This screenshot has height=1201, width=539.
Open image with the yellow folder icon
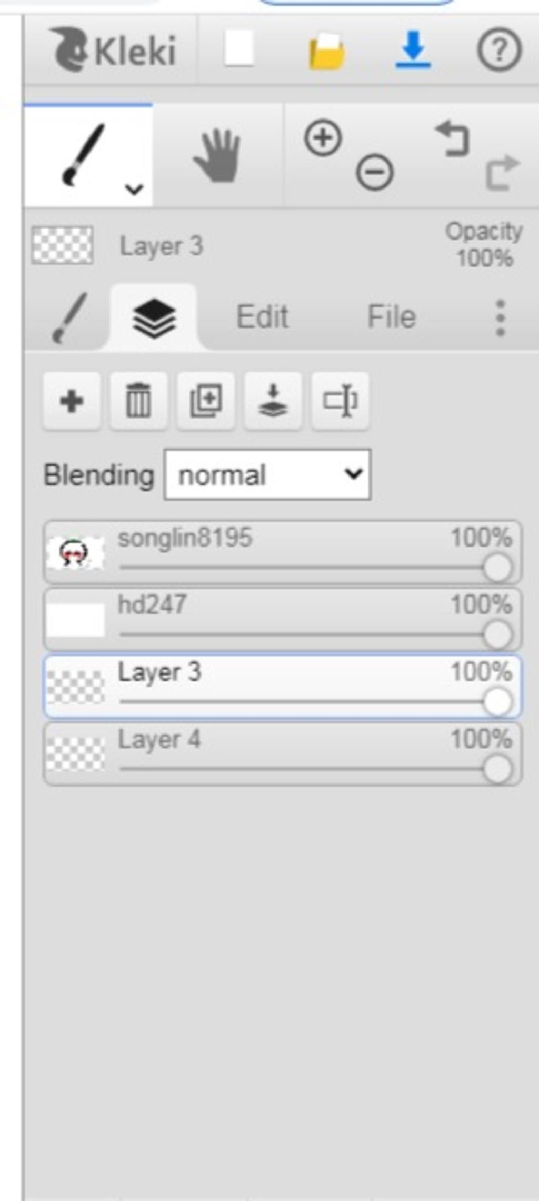327,51
